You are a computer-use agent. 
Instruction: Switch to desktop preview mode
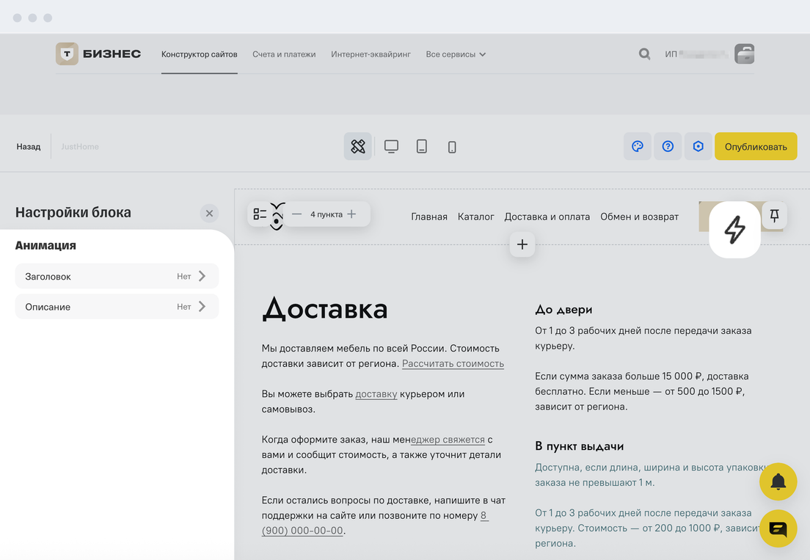click(x=391, y=147)
